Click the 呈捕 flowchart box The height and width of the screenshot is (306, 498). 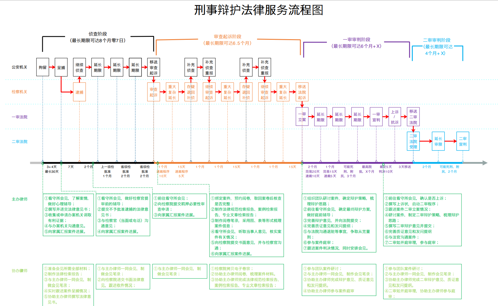click(x=61, y=67)
